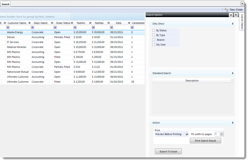Collapse the Standard Search section
The width and height of the screenshot is (249, 162).
point(232,73)
